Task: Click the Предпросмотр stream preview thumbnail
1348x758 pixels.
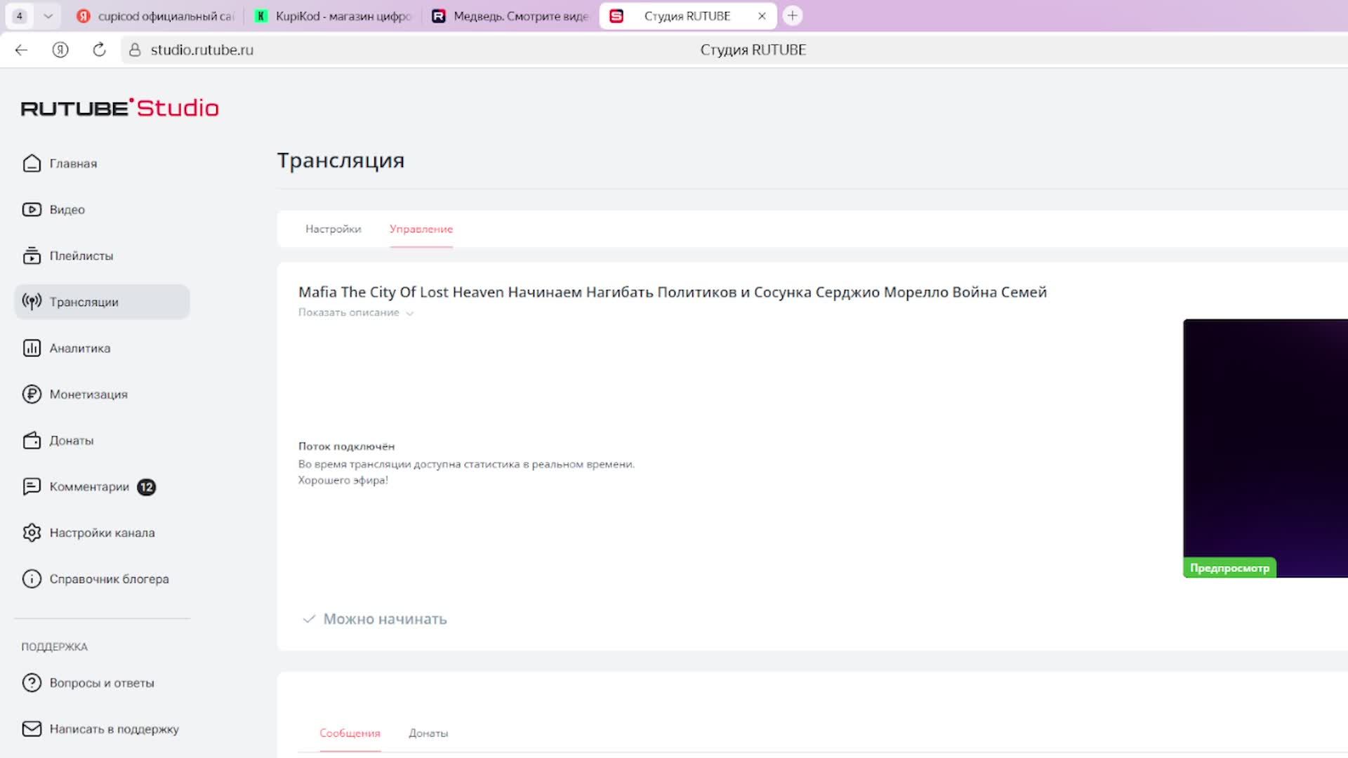Action: pos(1265,449)
